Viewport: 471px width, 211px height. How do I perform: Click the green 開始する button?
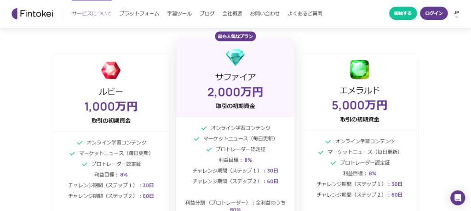point(403,13)
